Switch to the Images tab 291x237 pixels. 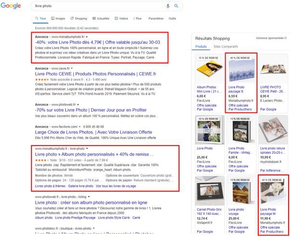(58, 19)
